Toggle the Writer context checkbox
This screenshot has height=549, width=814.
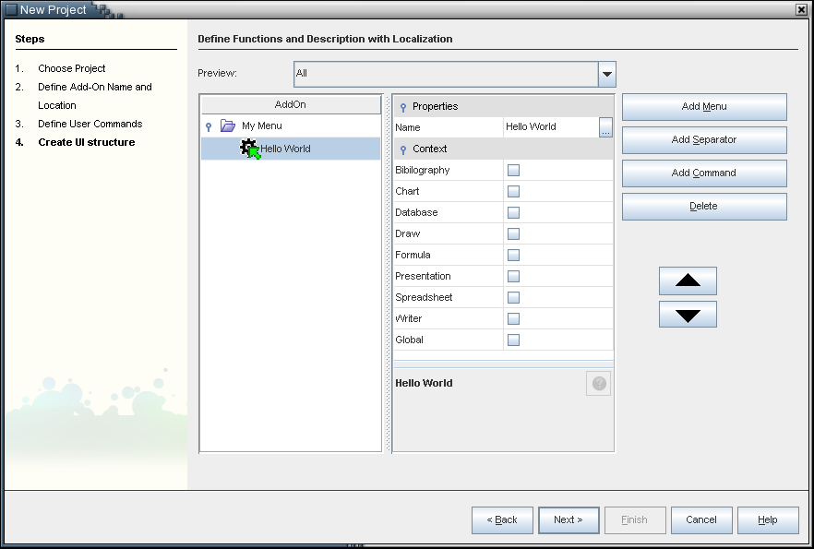coord(513,319)
